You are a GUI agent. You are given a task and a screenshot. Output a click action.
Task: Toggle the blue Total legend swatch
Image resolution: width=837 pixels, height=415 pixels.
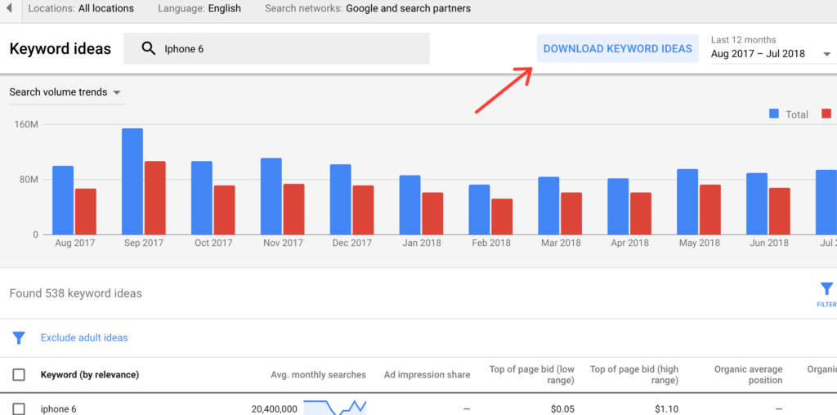[x=775, y=114]
